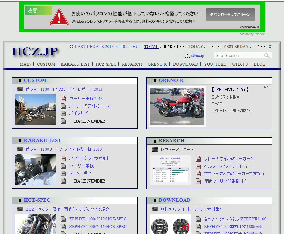Open ZEPHYR1100/2012/HCZ-SPEC link
284x234 pixels.
(98, 219)
